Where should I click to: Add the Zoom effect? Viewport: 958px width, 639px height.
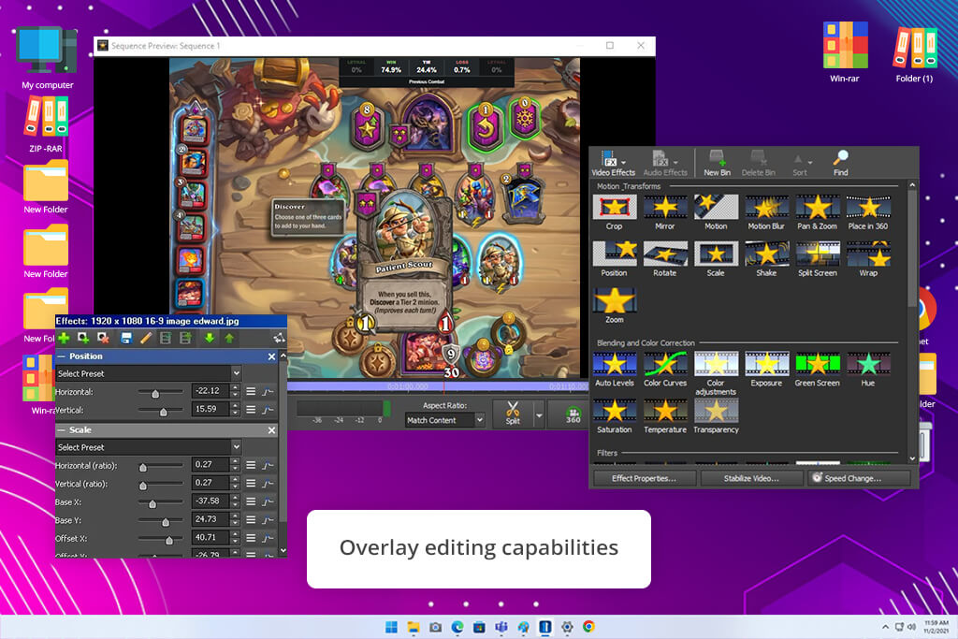[x=614, y=305]
